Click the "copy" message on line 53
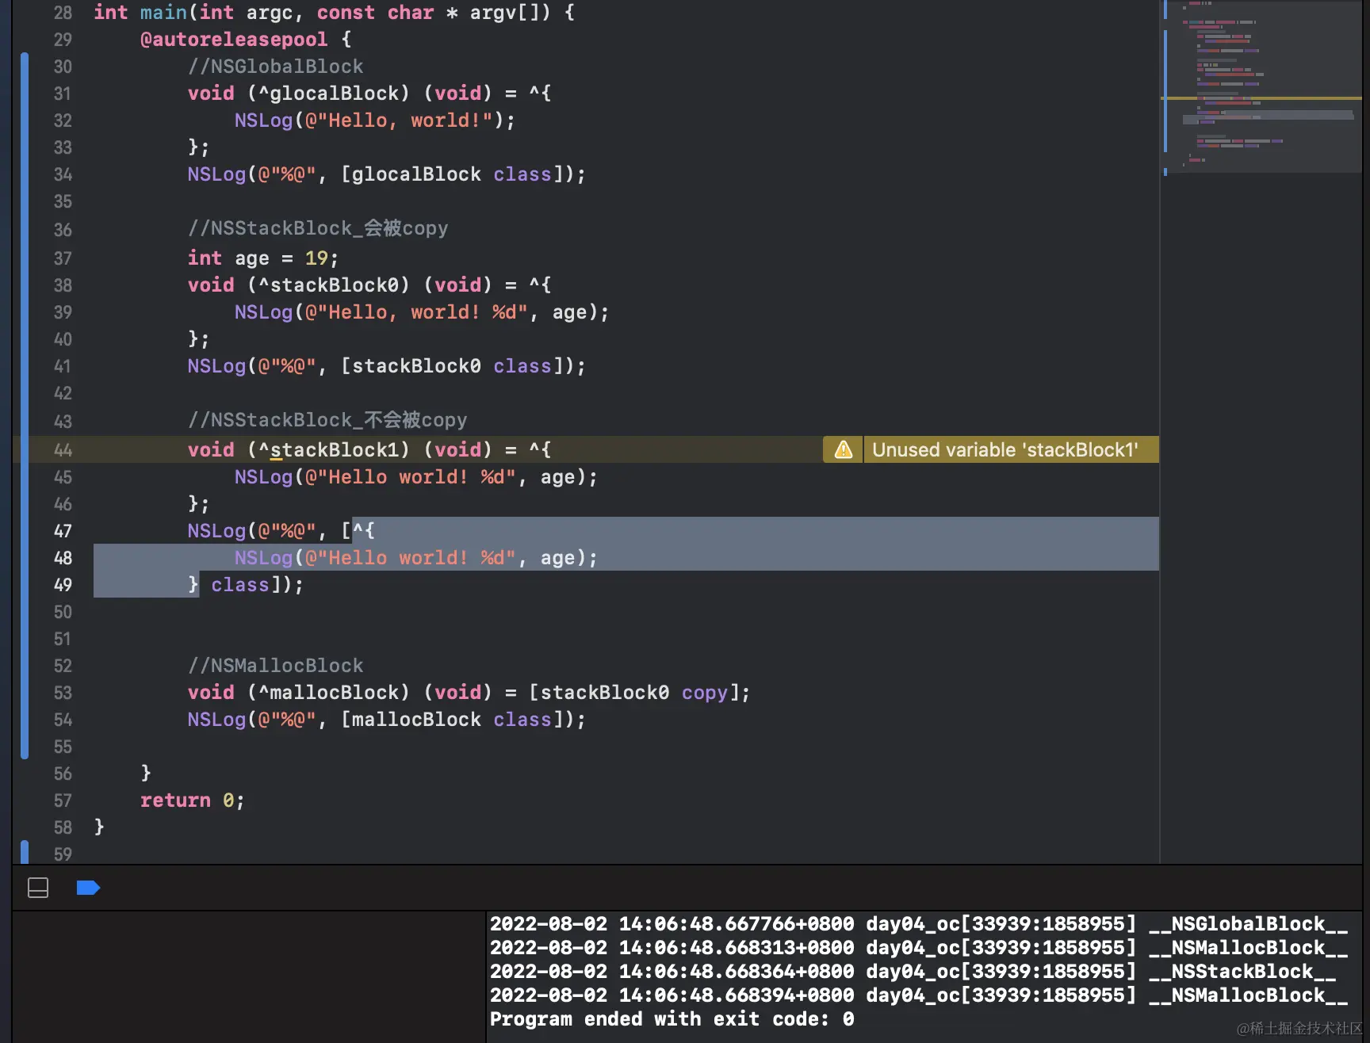Screen dimensions: 1370x1043 click(705, 693)
